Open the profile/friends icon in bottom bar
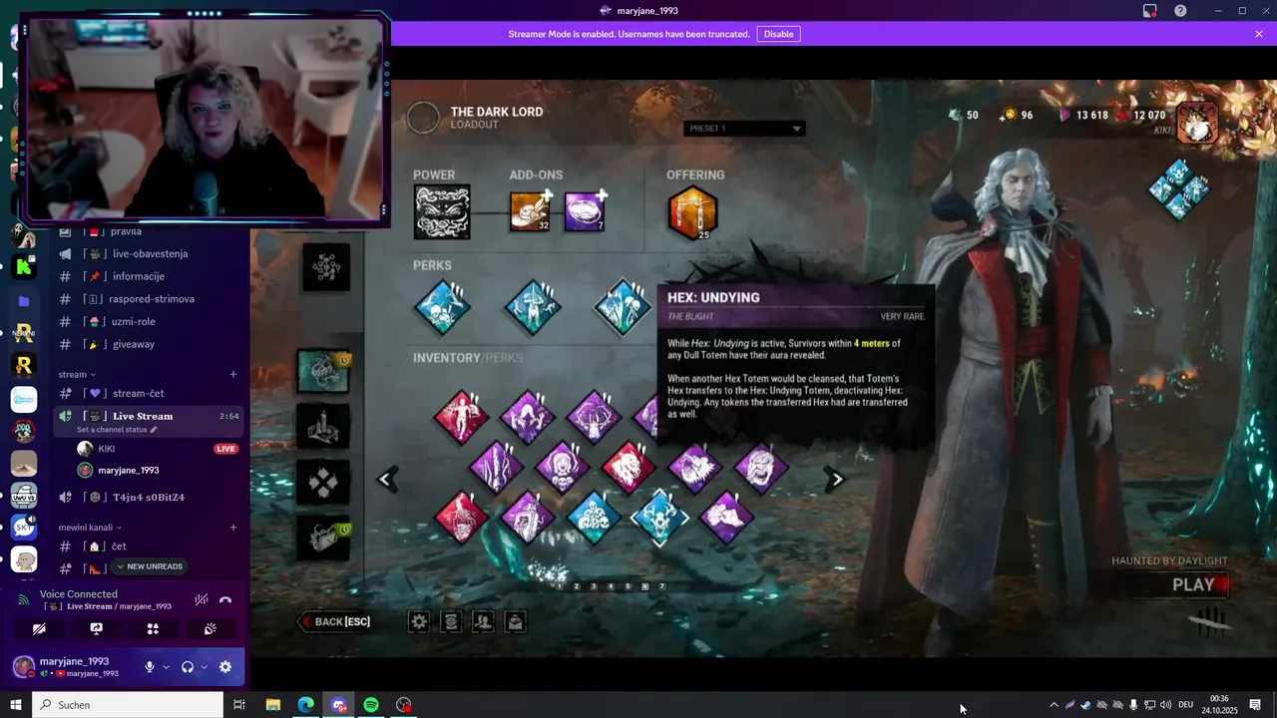Screen dimensions: 1277x718 (x=483, y=622)
